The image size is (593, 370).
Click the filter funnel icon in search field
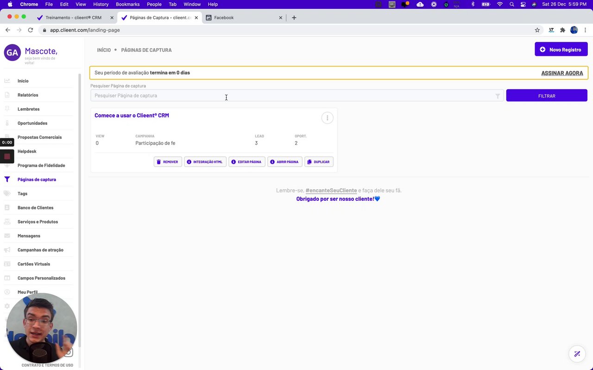498,96
